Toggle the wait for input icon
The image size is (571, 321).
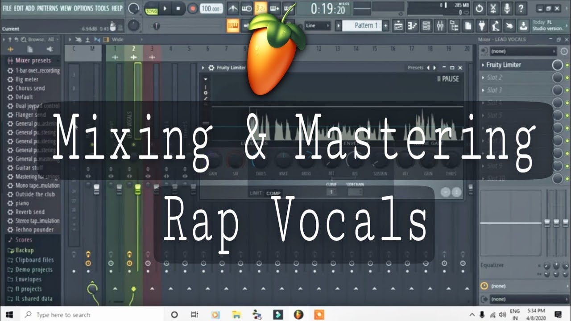tap(246, 8)
